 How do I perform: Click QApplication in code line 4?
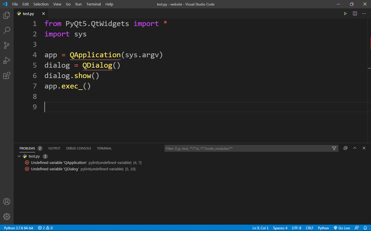click(x=95, y=55)
